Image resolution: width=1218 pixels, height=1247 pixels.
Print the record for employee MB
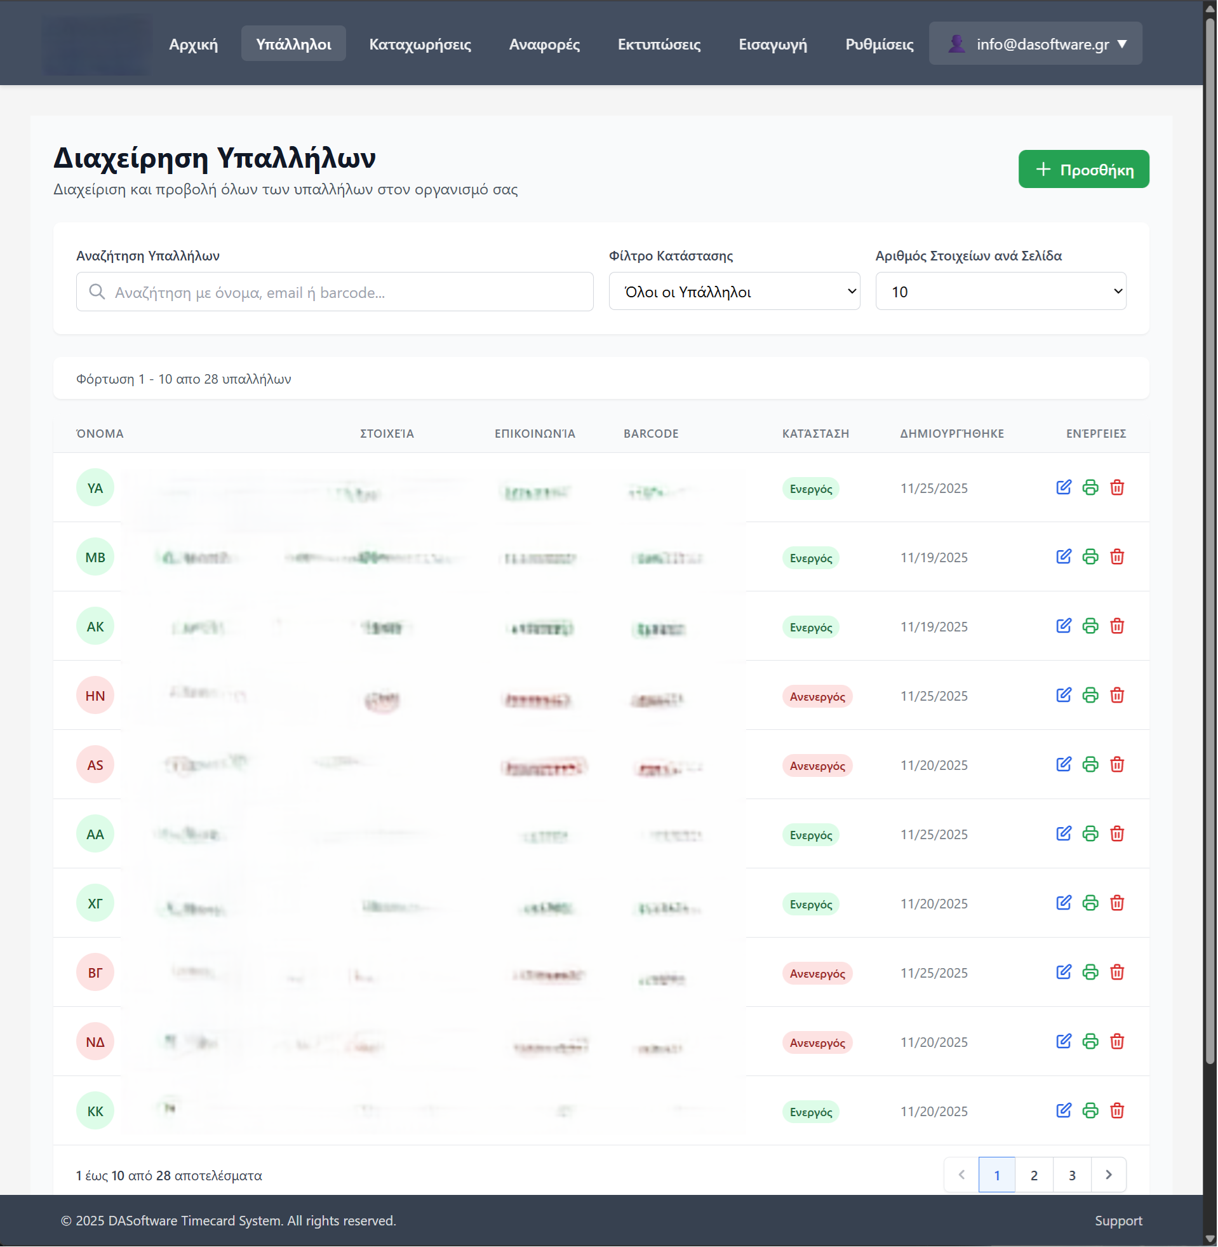pyautogui.click(x=1091, y=556)
